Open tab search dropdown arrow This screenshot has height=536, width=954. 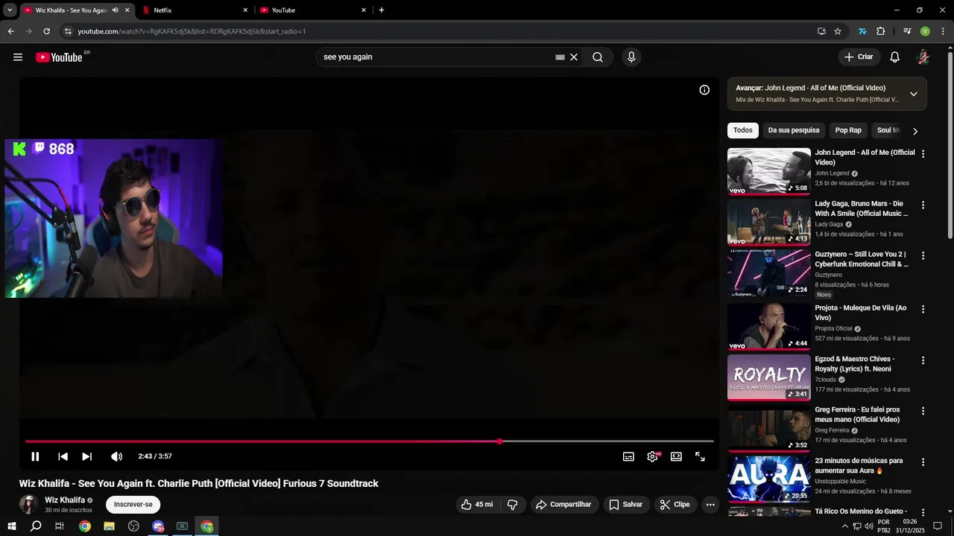pyautogui.click(x=10, y=10)
